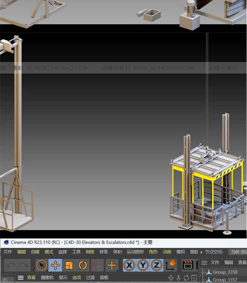Select Group_3358 in the object manager
The height and width of the screenshot is (283, 247).
click(x=225, y=272)
